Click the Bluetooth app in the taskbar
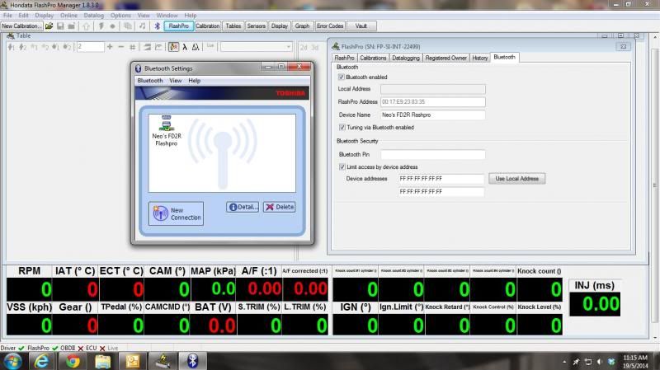Viewport: 660px width, 370px height. coord(193,361)
